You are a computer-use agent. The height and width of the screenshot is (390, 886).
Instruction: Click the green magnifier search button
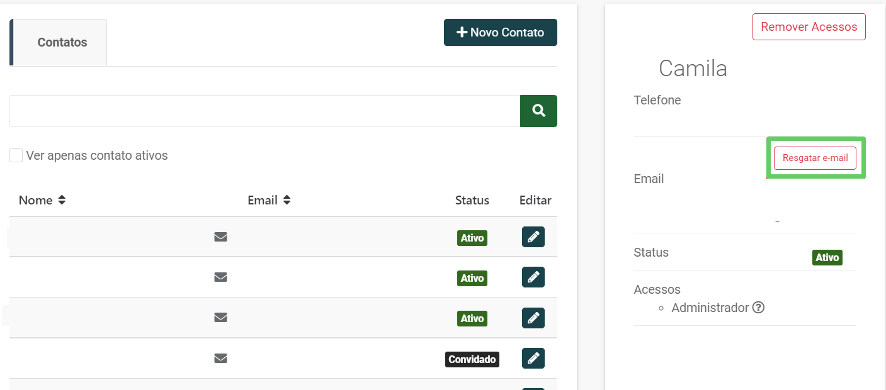click(538, 111)
